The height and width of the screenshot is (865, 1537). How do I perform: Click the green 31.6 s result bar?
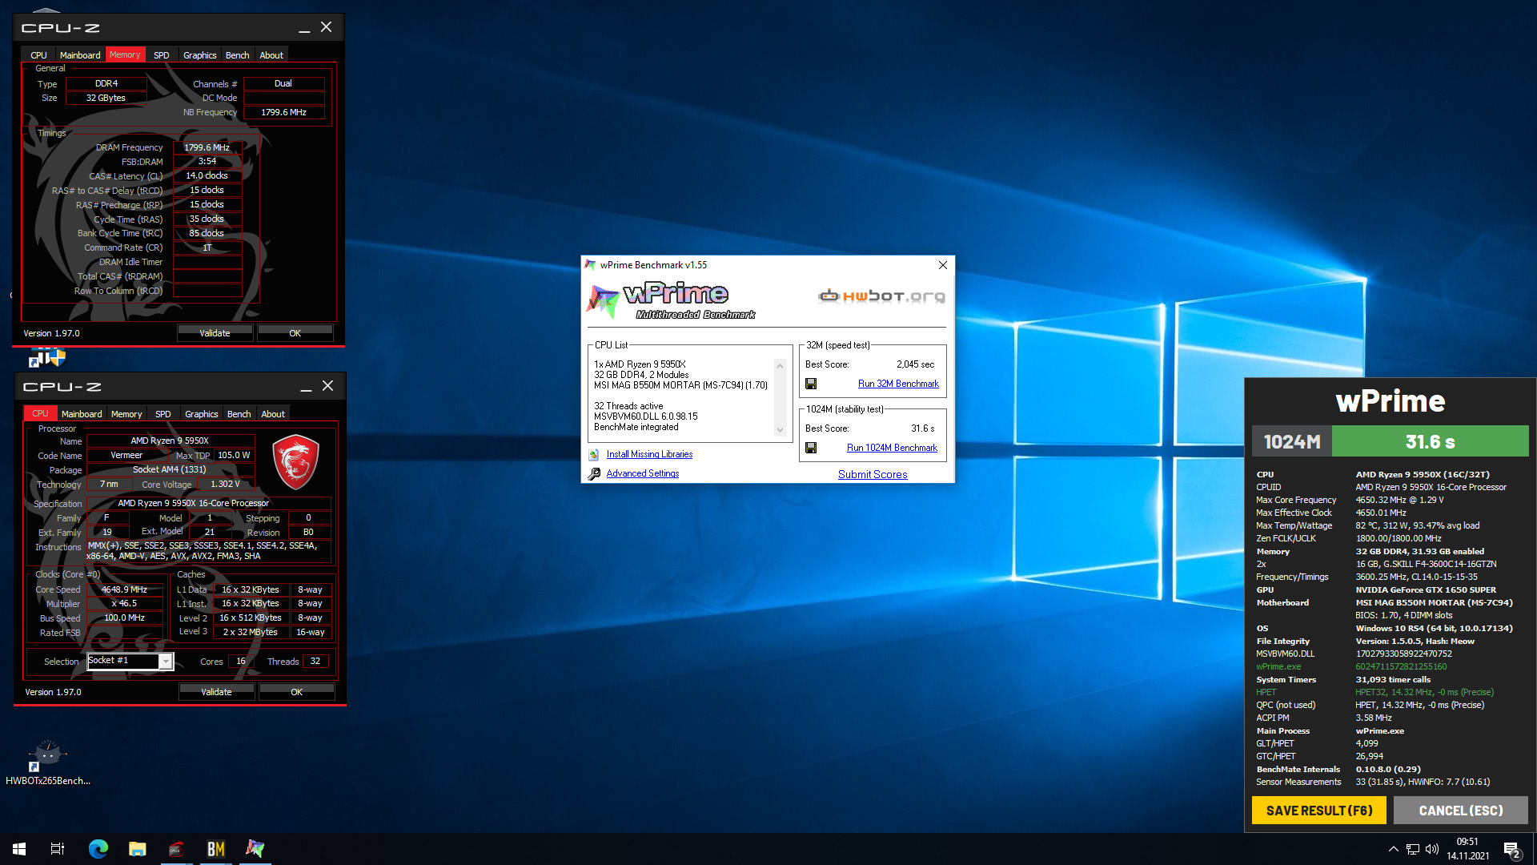[1430, 441]
